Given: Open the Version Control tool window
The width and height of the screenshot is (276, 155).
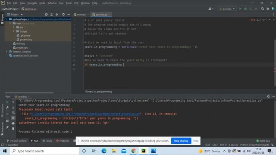Looking at the screenshot, I should 17,141.
